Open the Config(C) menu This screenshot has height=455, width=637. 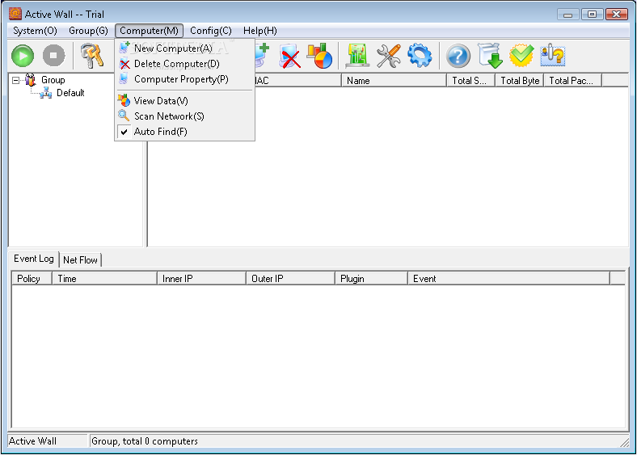click(x=211, y=31)
